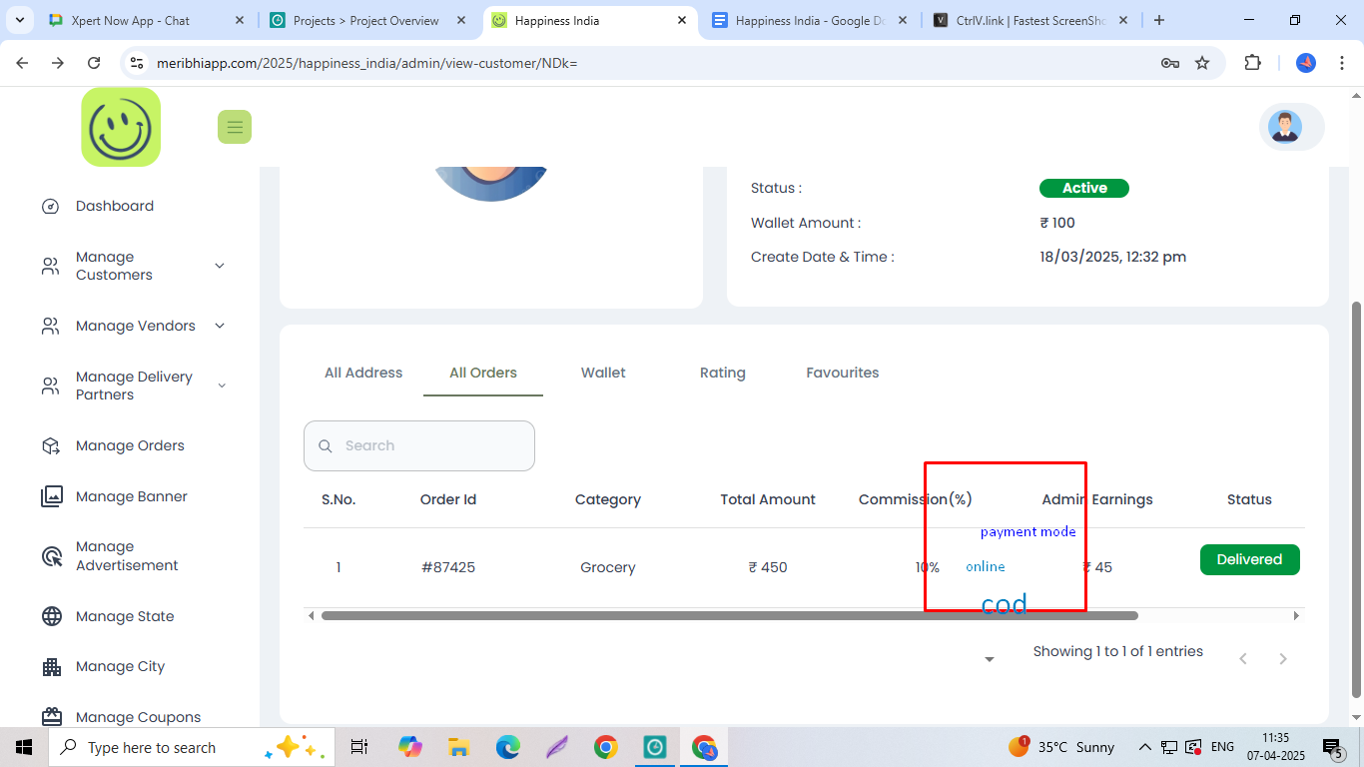Click the hamburger menu toggle icon
Image resolution: width=1364 pixels, height=767 pixels.
[235, 127]
